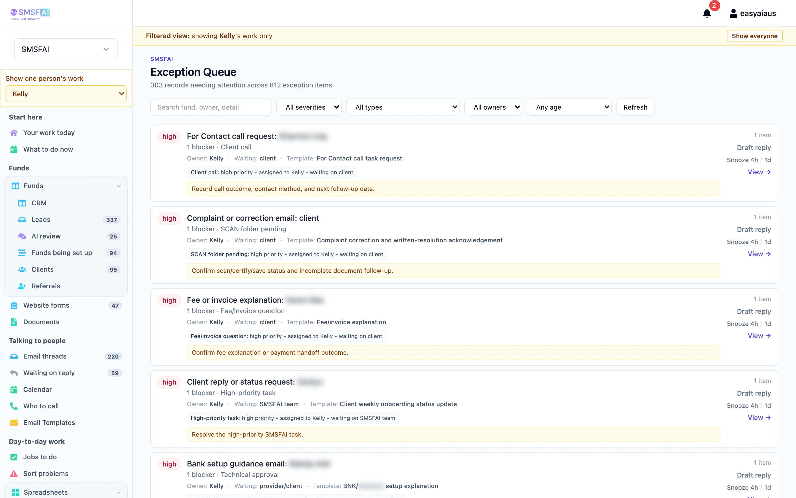The height and width of the screenshot is (498, 796).
Task: Collapse the Funds section chevron
Action: pyautogui.click(x=119, y=186)
